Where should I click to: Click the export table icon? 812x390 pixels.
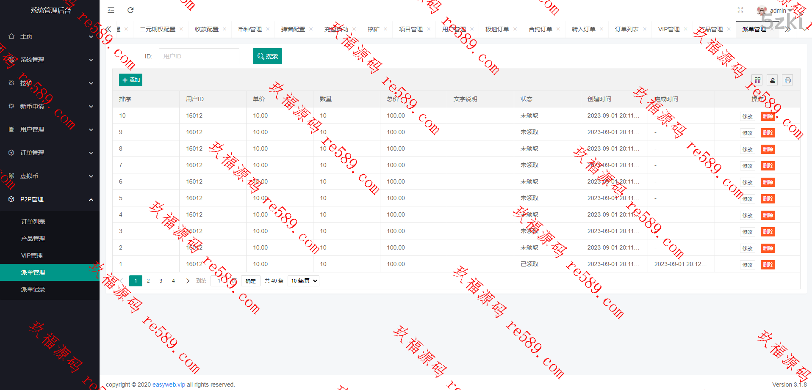(x=773, y=80)
